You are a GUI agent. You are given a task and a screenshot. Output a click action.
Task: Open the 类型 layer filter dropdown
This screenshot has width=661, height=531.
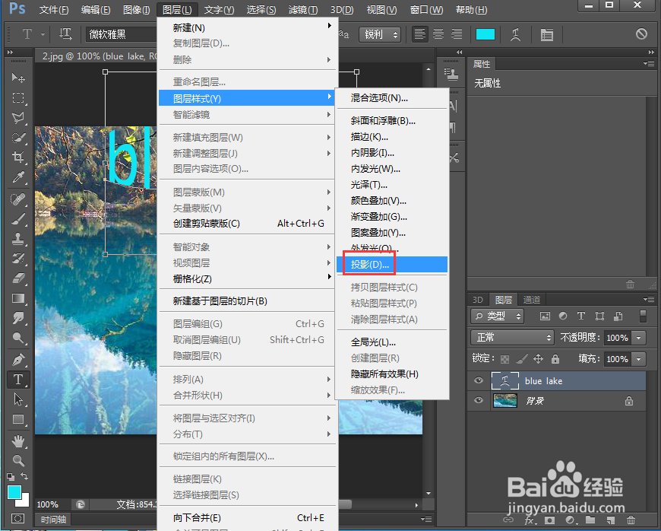[x=498, y=316]
